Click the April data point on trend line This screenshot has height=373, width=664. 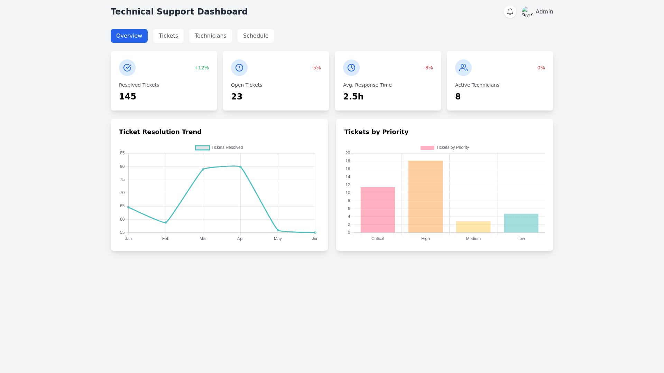click(x=240, y=167)
